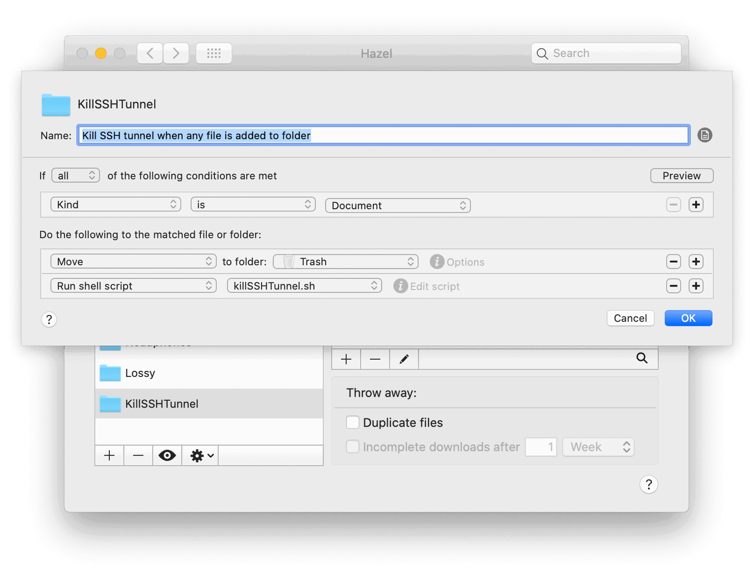
Task: Add a condition with the plus button
Action: [696, 205]
